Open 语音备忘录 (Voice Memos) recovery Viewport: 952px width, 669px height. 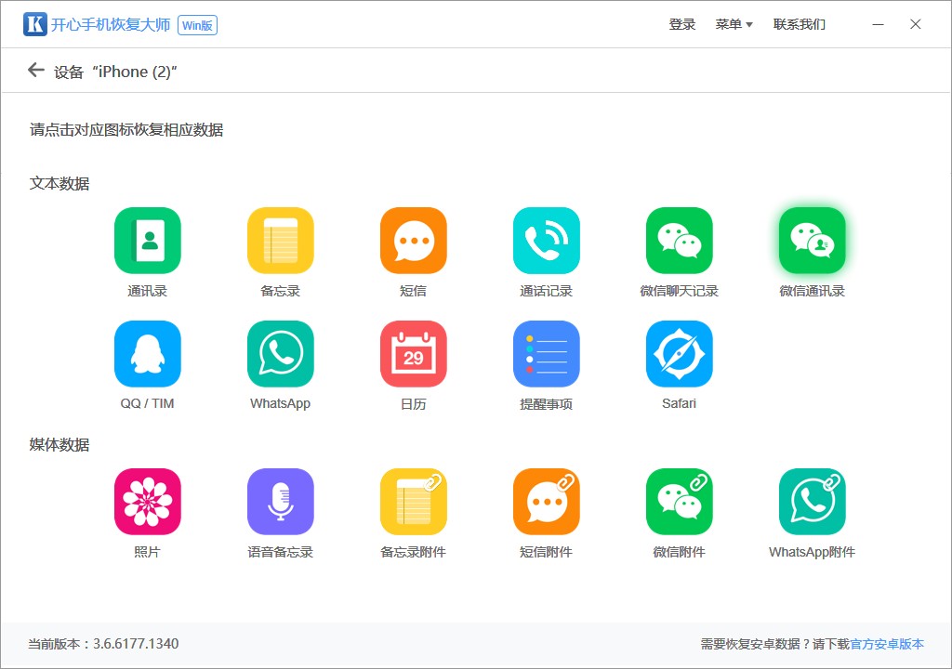point(280,501)
